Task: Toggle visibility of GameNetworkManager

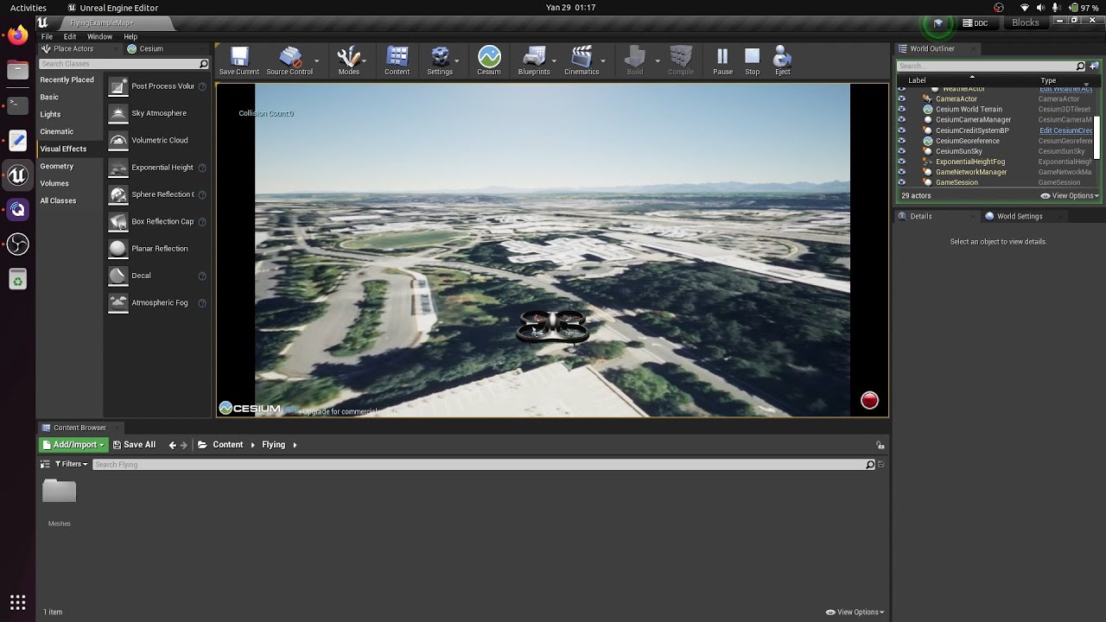Action: point(901,172)
